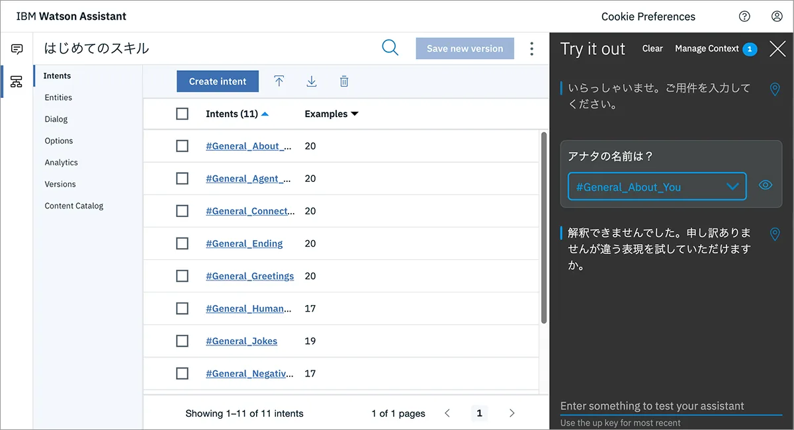The width and height of the screenshot is (794, 430).
Task: Open the #General_Ending intent link
Action: (x=244, y=243)
